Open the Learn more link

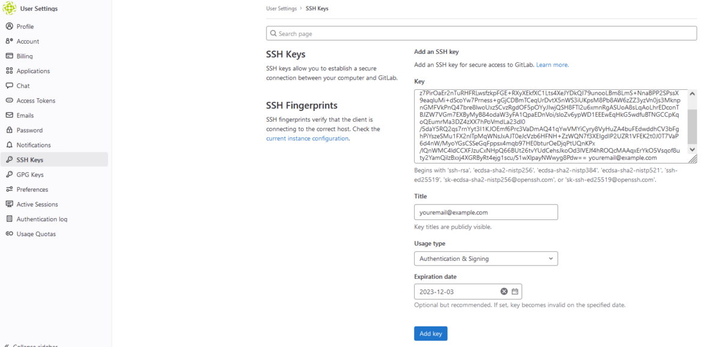pyautogui.click(x=552, y=65)
